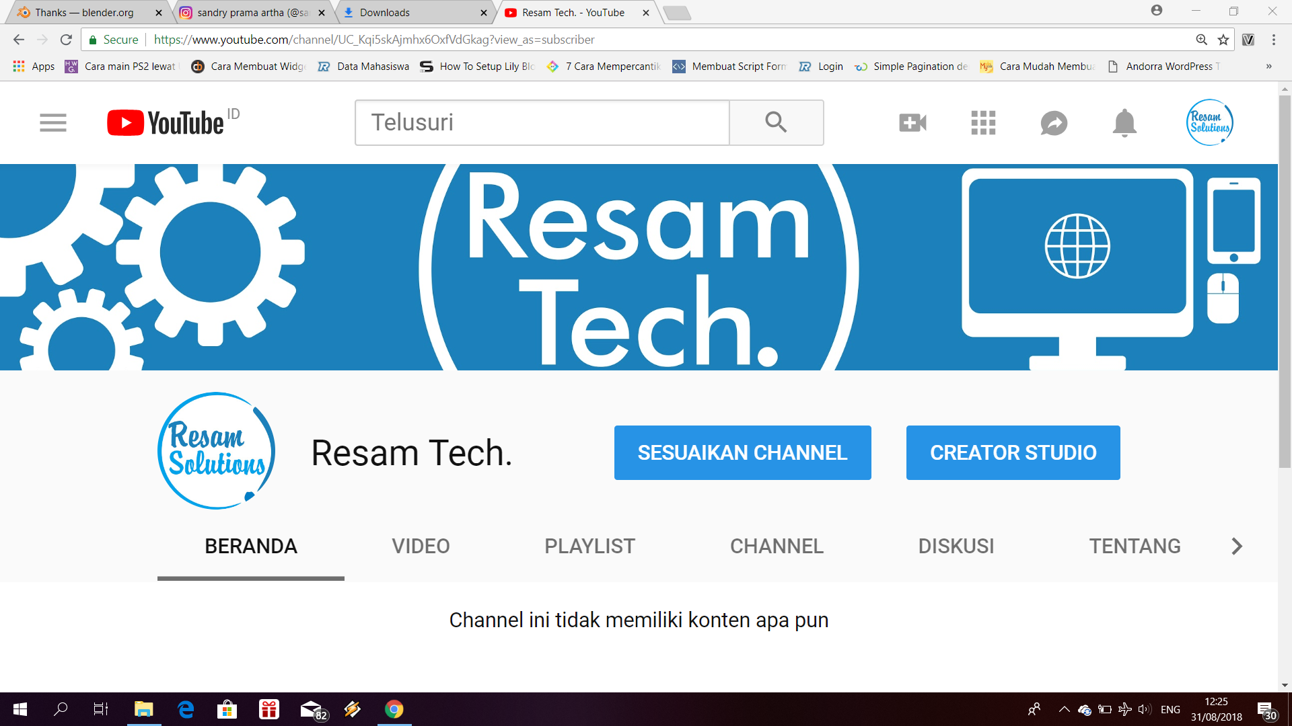Select the BERANDA tab
The image size is (1292, 726).
pyautogui.click(x=251, y=546)
